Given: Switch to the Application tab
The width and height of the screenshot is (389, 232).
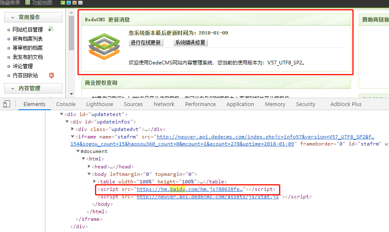Looking at the screenshot, I should coord(240,104).
